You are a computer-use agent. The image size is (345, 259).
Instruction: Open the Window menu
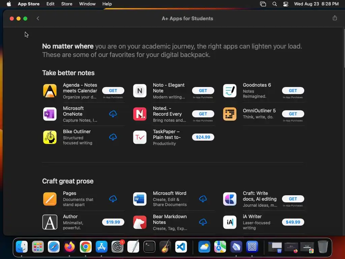[87, 4]
